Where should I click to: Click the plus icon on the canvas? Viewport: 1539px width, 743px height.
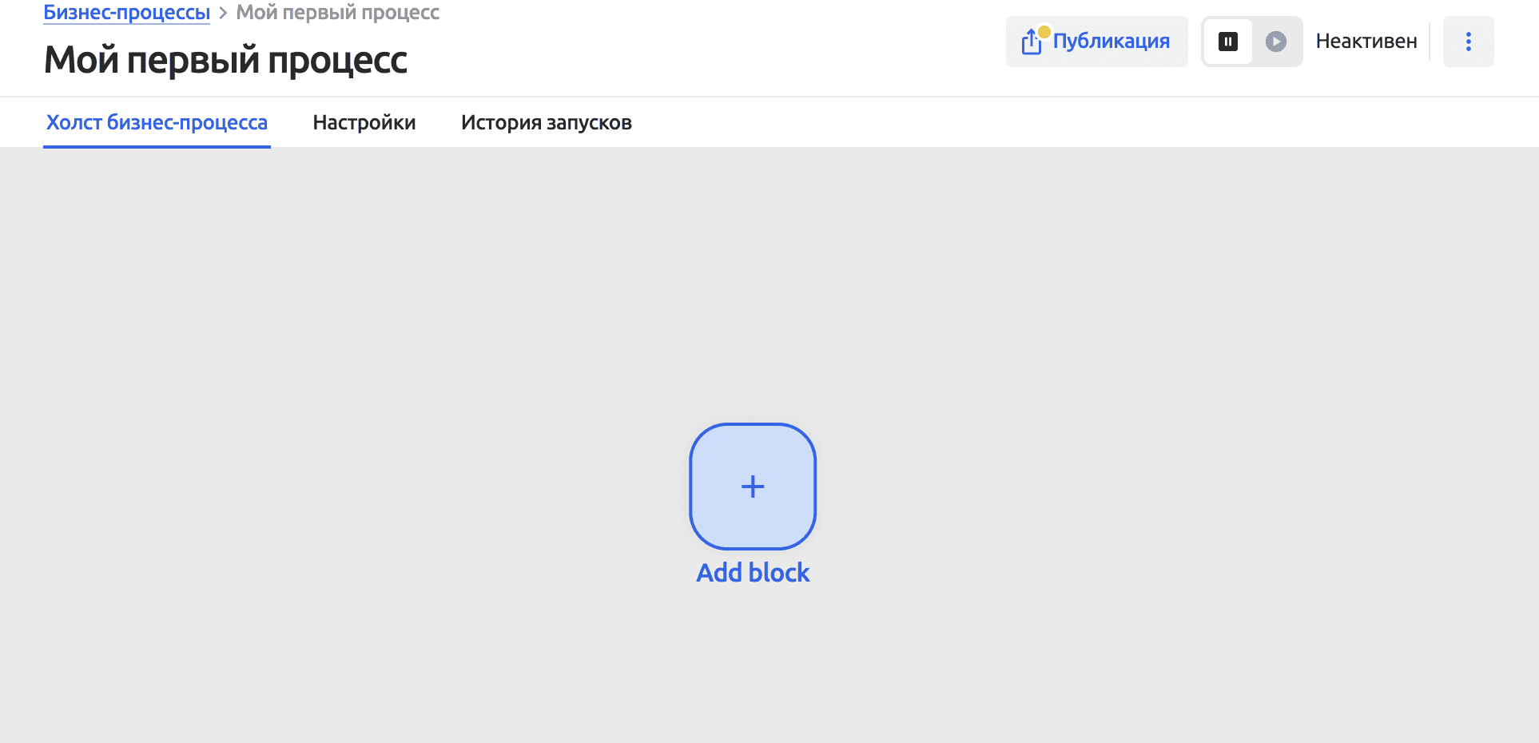click(x=753, y=487)
